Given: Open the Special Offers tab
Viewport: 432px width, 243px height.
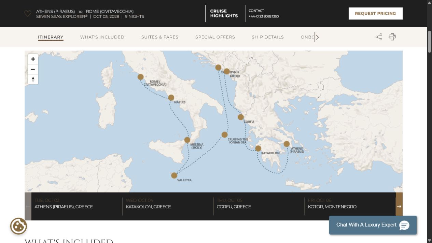Looking at the screenshot, I should (215, 37).
